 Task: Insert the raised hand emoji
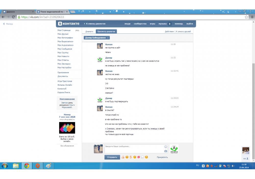click(131, 157)
